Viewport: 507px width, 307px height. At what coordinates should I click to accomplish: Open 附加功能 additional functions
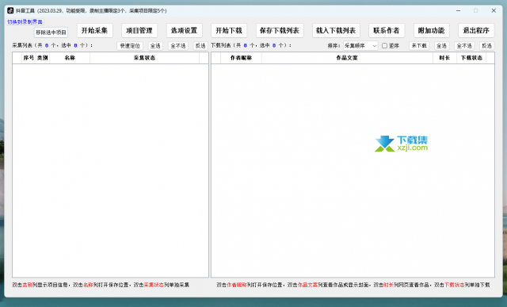(x=431, y=30)
